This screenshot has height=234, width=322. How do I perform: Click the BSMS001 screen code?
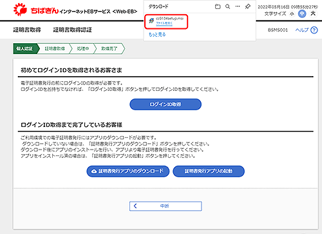pyautogui.click(x=278, y=30)
